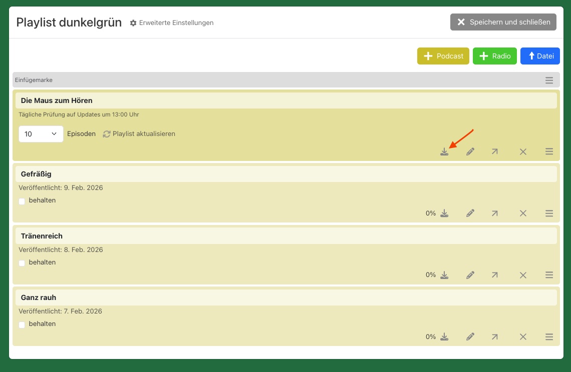The image size is (571, 372).
Task: Enable behalten checkbox for Gefräßig
Action: point(22,201)
